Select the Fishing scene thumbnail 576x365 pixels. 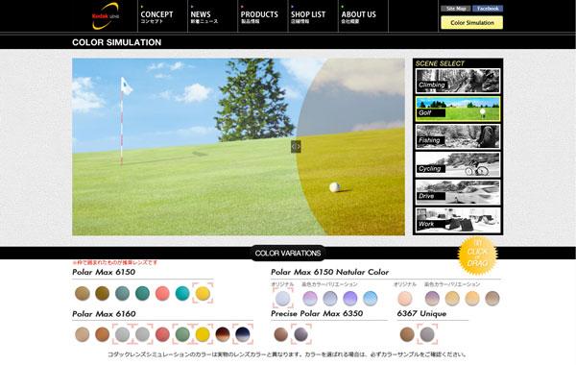pos(458,136)
